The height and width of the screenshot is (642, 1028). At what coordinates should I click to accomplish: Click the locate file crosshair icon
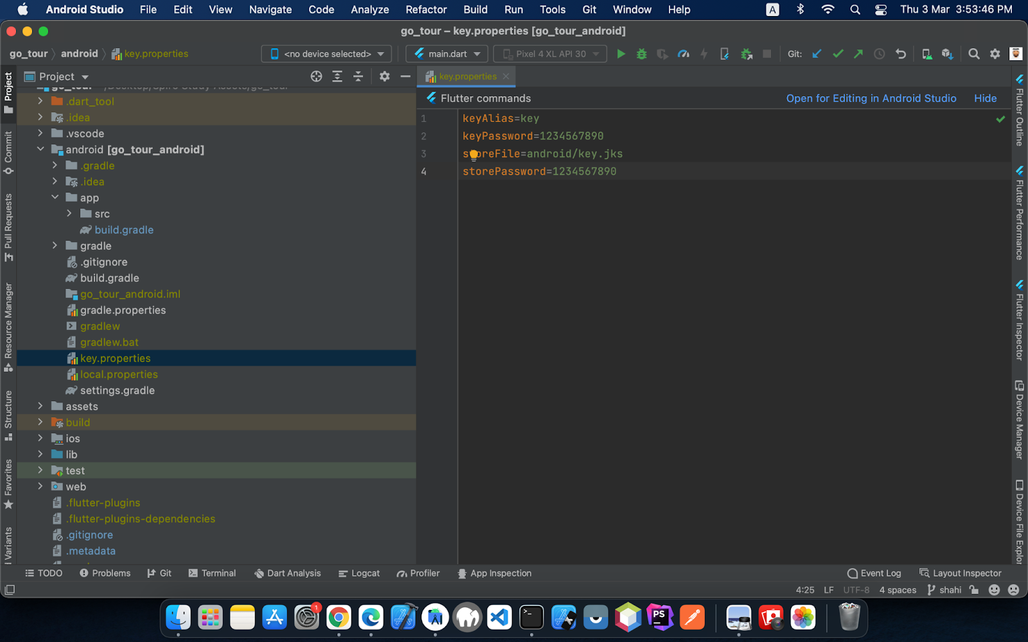coord(316,76)
